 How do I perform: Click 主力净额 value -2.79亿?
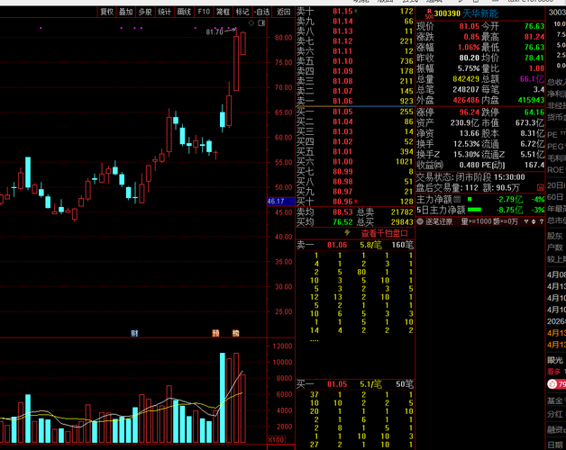coord(509,199)
